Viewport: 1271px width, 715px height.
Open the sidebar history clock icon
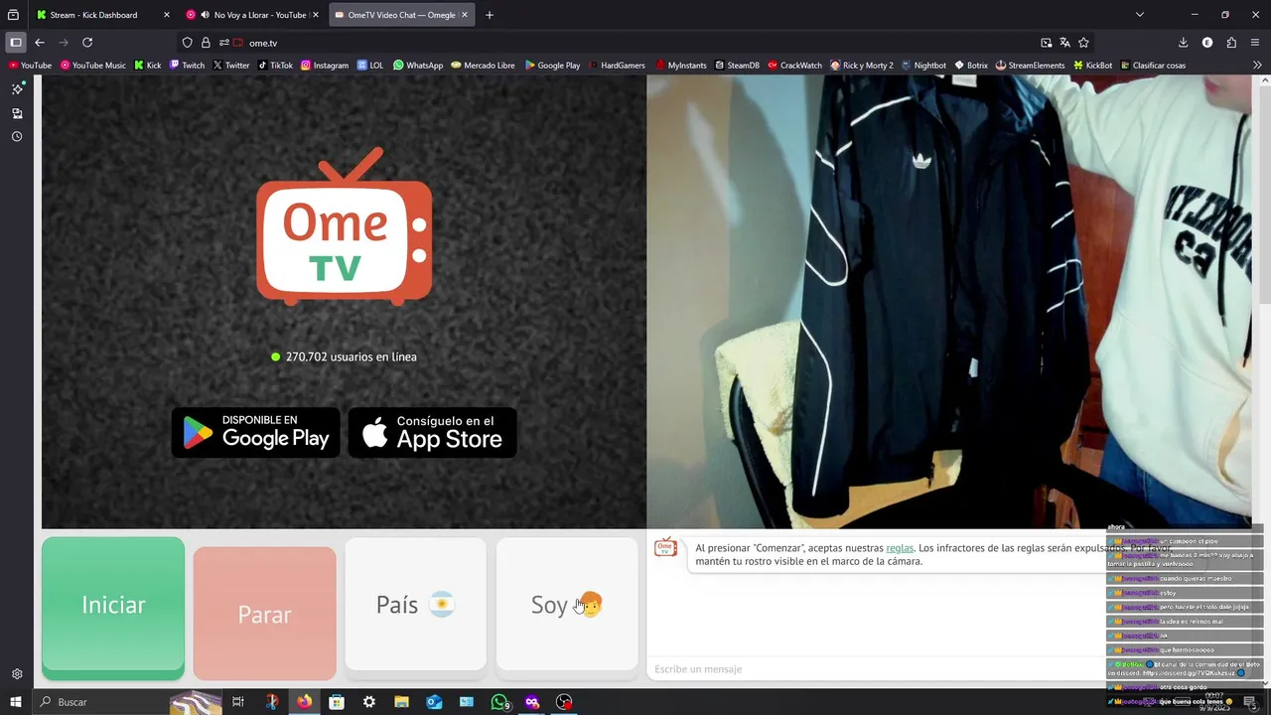(17, 137)
